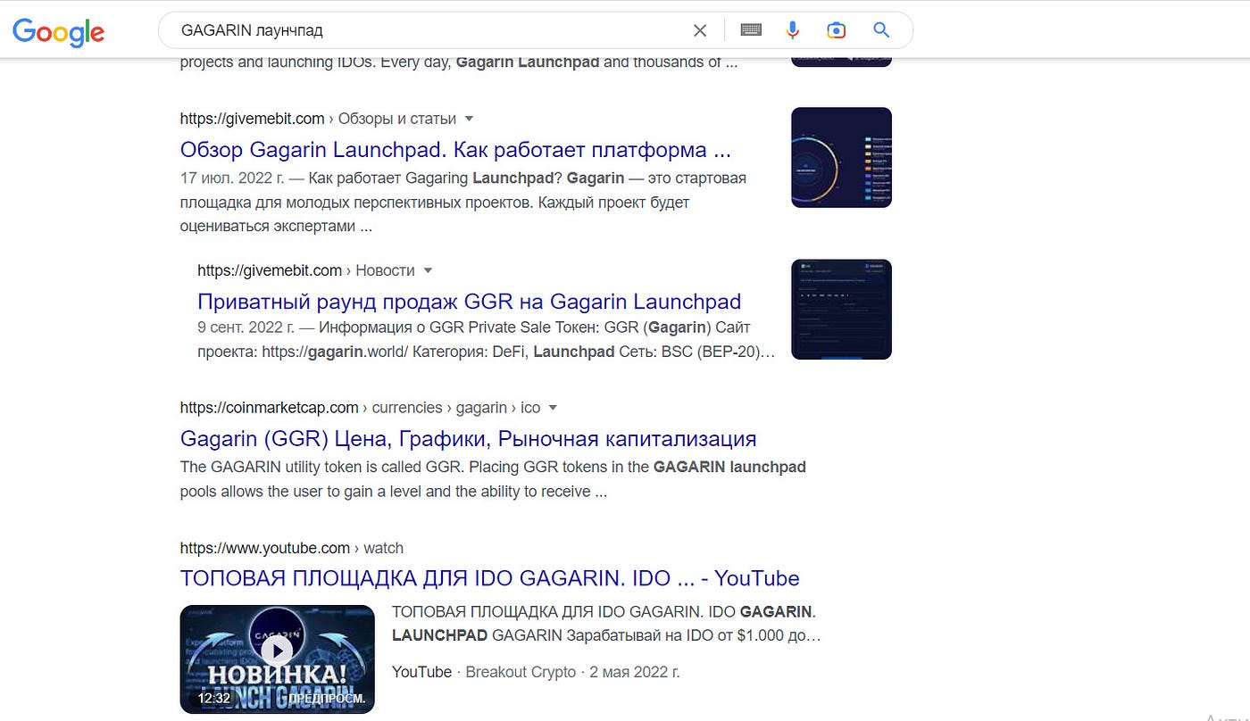Open Google Voice Search microphone
The width and height of the screenshot is (1250, 721).
click(x=792, y=29)
